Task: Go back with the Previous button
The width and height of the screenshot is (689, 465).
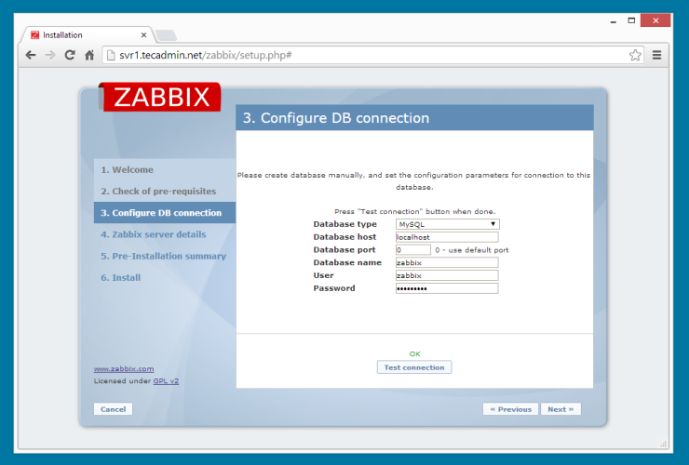Action: tap(510, 409)
